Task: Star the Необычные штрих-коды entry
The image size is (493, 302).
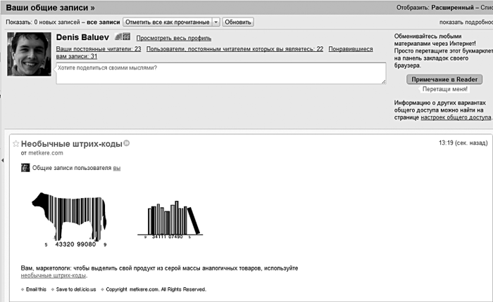Action: [x=15, y=144]
